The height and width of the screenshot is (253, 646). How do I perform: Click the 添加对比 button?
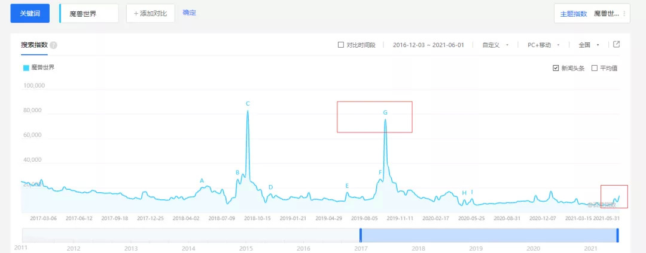[150, 14]
